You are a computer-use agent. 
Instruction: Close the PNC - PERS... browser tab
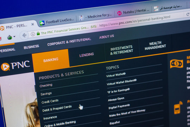tap(33, 24)
